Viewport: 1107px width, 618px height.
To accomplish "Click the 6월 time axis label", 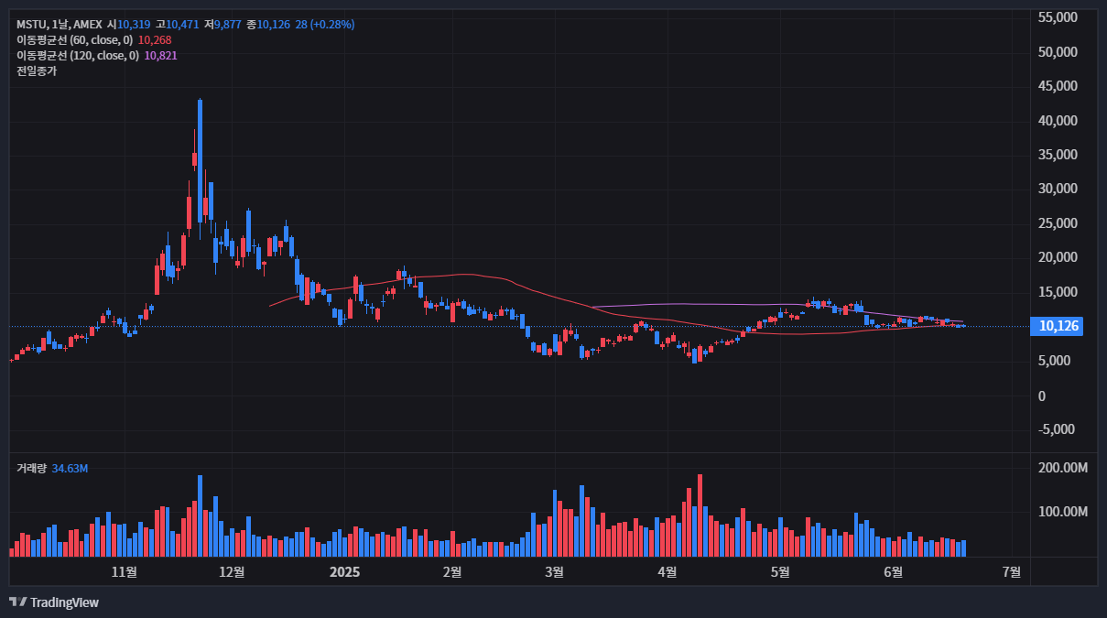I will (x=894, y=572).
